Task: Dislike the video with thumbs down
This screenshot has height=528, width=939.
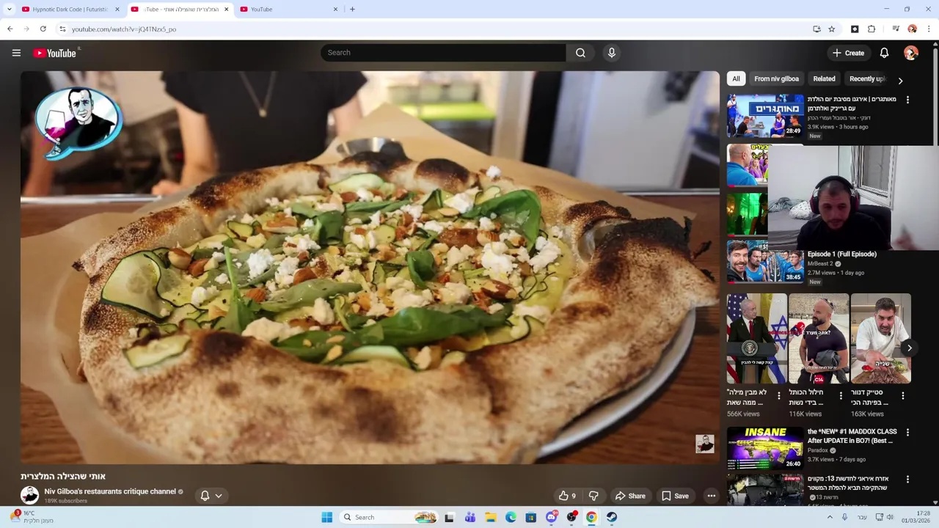Action: [593, 496]
